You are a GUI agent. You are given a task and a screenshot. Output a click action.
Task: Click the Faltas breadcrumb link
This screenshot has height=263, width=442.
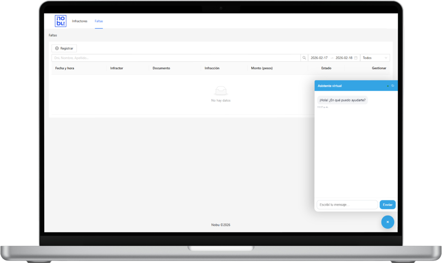pyautogui.click(x=53, y=35)
